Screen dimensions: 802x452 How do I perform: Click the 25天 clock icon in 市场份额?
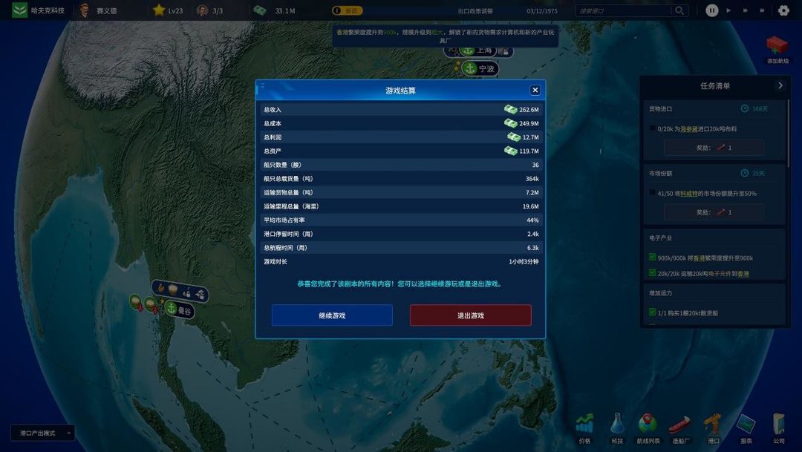(x=745, y=173)
